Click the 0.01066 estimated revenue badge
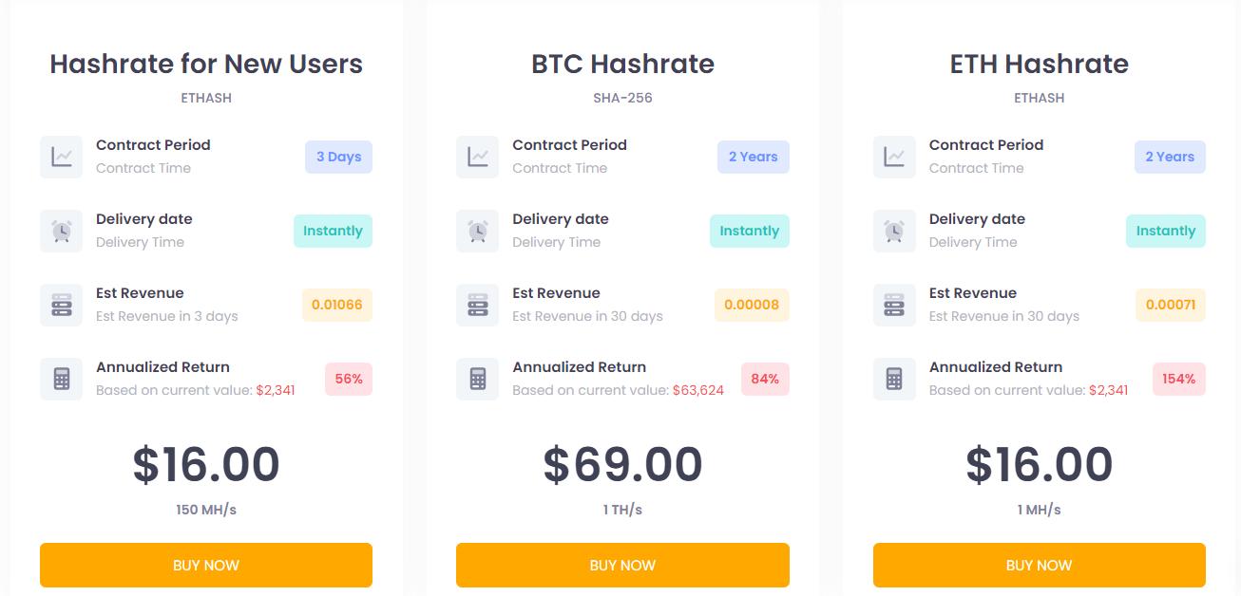Screen dimensions: 1241x596 [x=337, y=305]
